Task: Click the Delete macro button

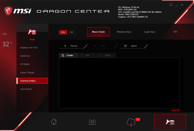Action: tap(106, 55)
